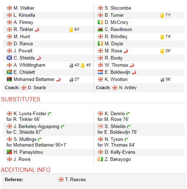Open referee T. Reeves profile
This screenshot has height=189, width=187.
[76, 179]
